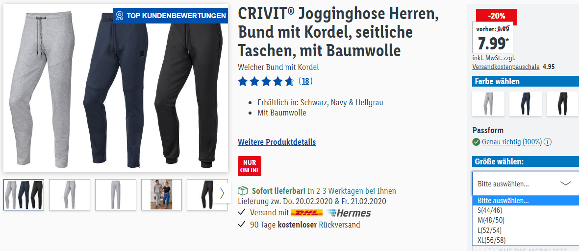Open the Größe wählen dropdown
Screen dimensions: 579x251
click(x=525, y=183)
